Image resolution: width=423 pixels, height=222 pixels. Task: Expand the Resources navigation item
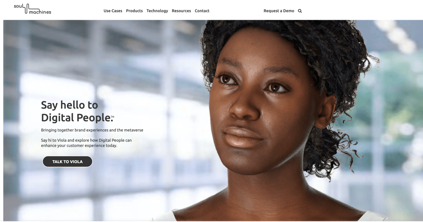[x=181, y=11]
